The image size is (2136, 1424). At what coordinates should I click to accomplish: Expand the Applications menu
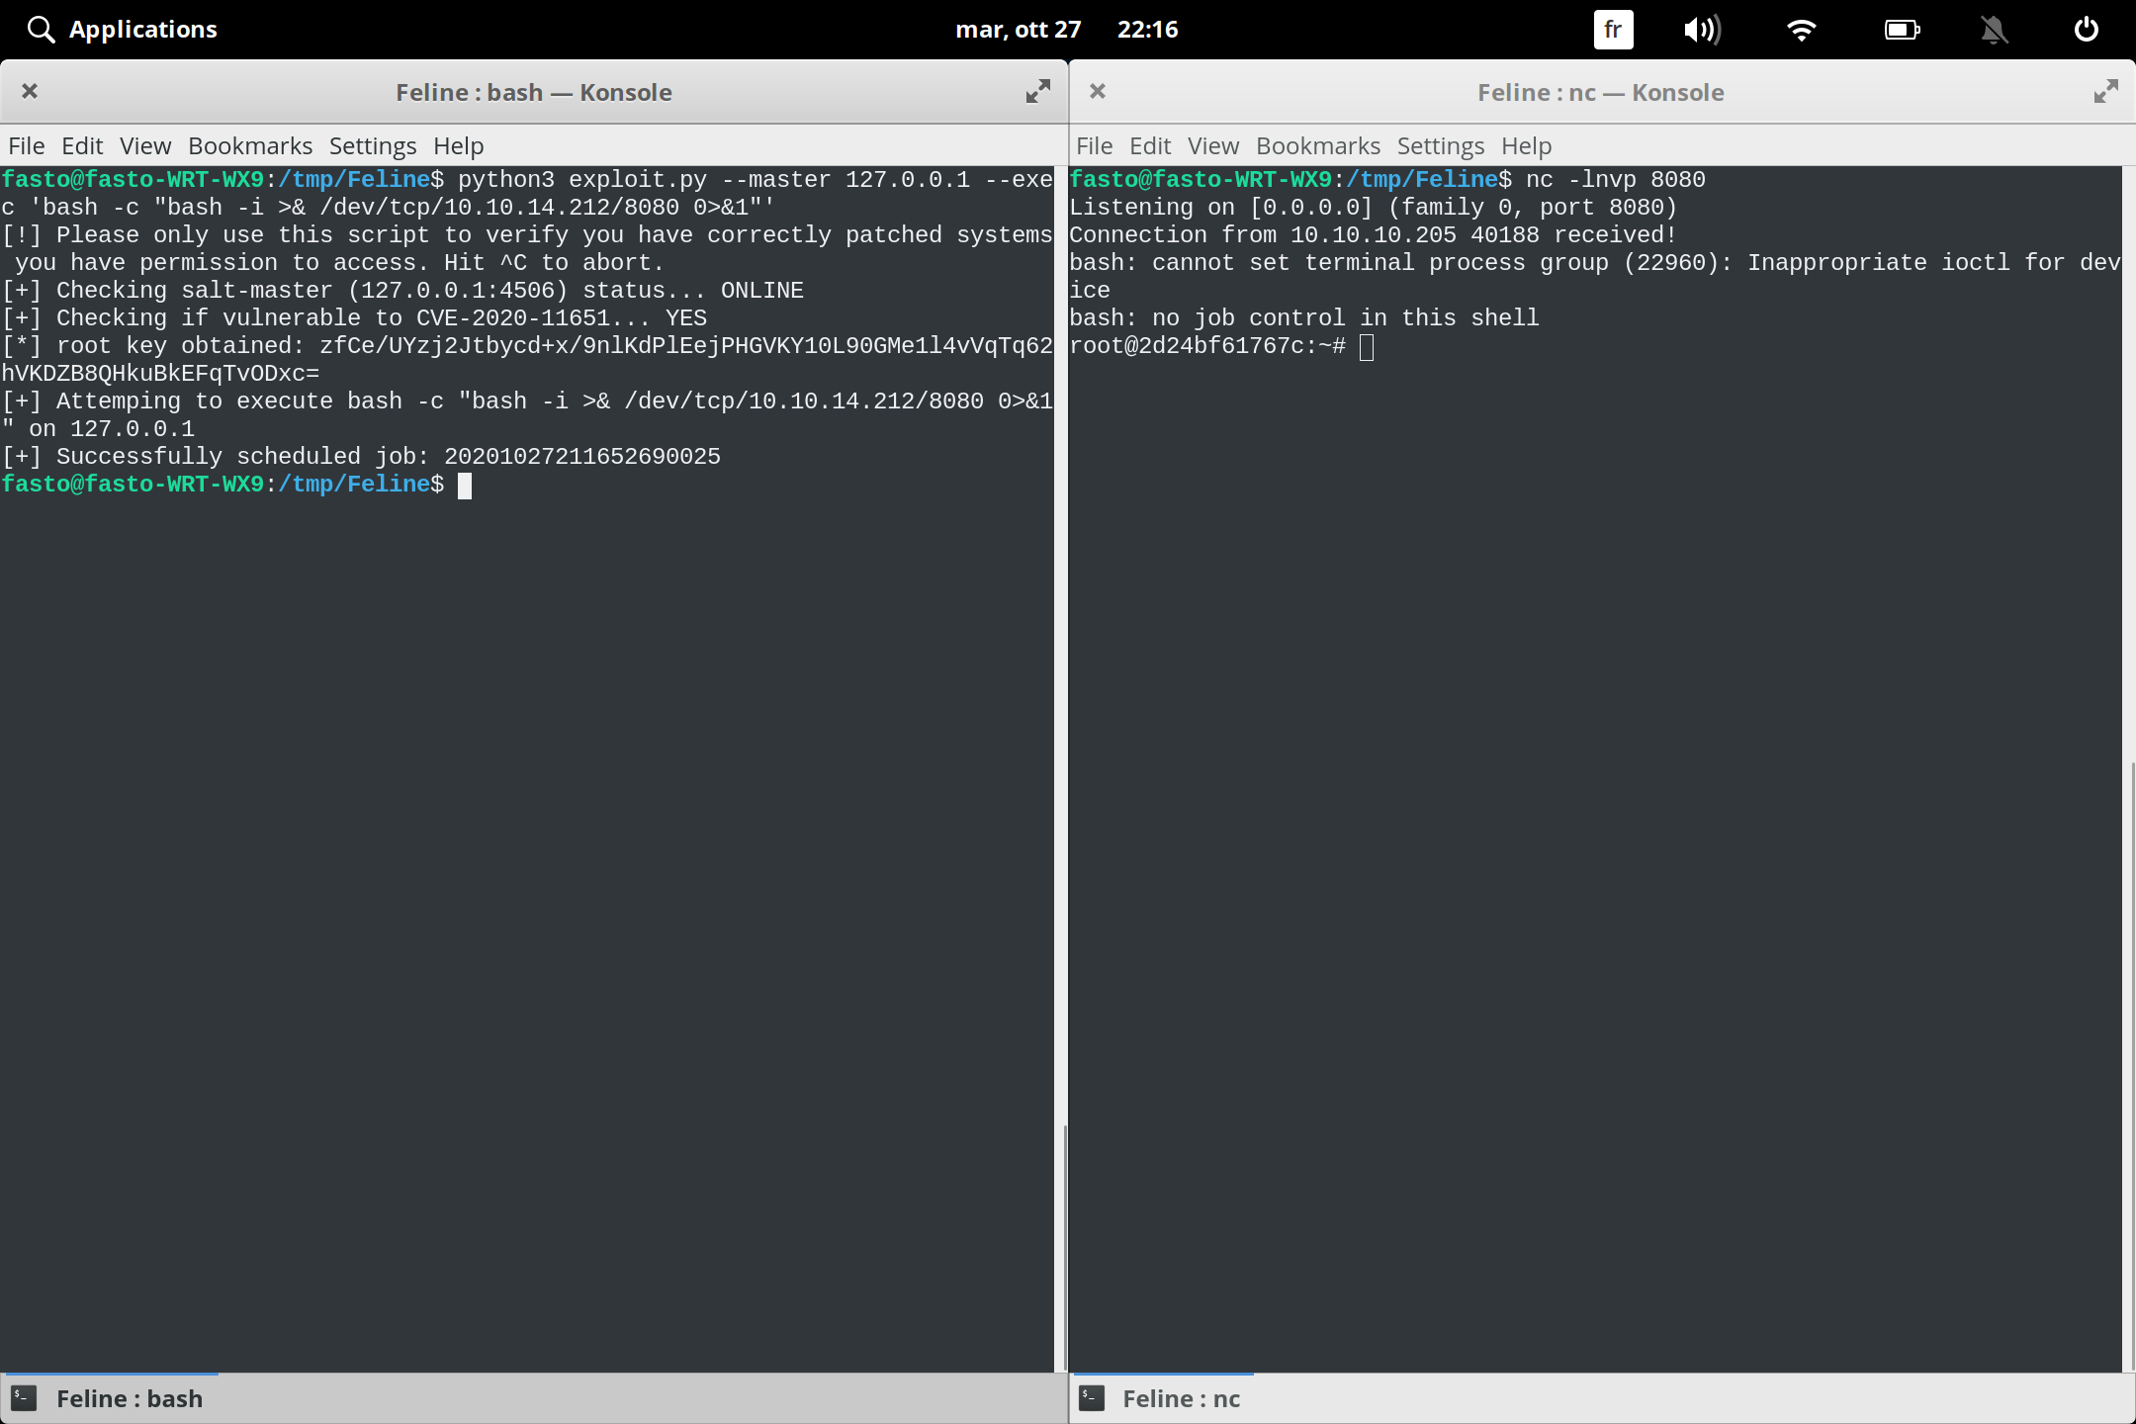tap(142, 29)
